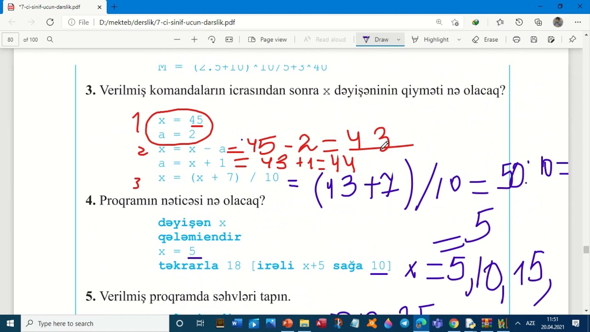The image size is (590, 332).
Task: Expand Highlight color dropdown
Action: 459,40
